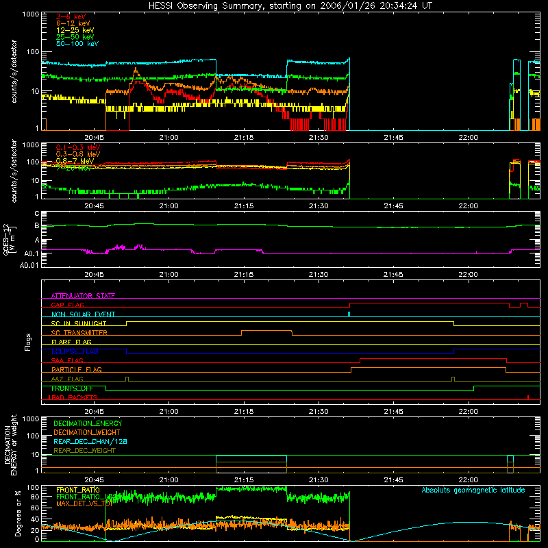This screenshot has width=548, height=548.
Task: Select the 7-20 MeV legend label
Action: (74, 168)
